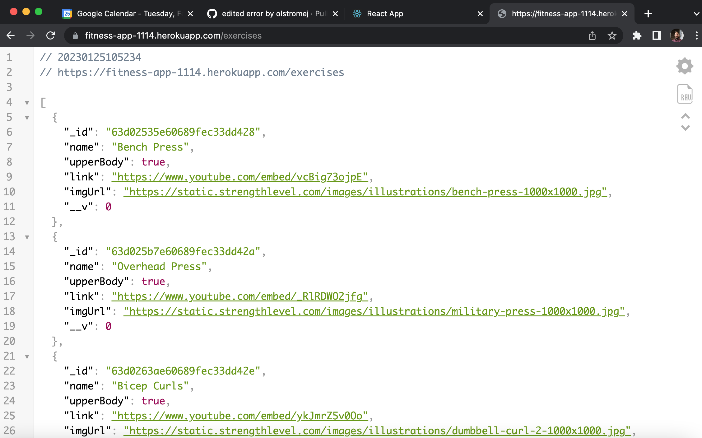Open the React App tab
This screenshot has width=702, height=438.
(x=418, y=14)
